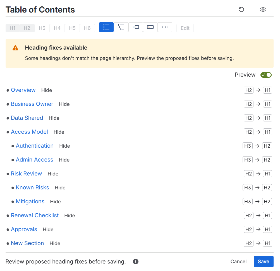The image size is (280, 271).
Task: Select the horizontal timeline style icon
Action: 165,27
